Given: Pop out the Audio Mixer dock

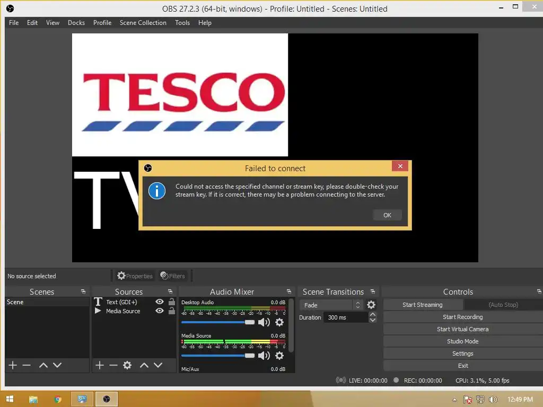Looking at the screenshot, I should (x=289, y=291).
